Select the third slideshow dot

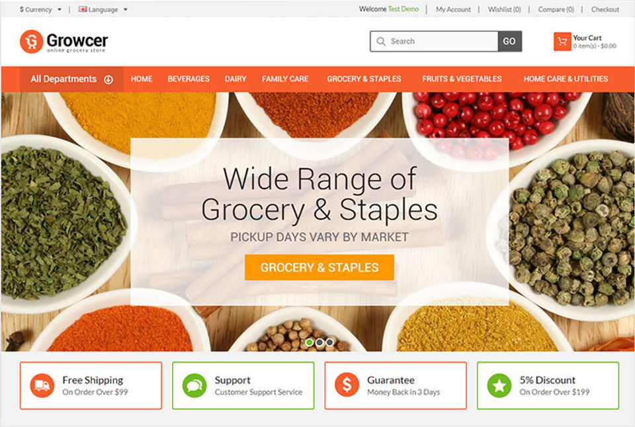click(329, 342)
